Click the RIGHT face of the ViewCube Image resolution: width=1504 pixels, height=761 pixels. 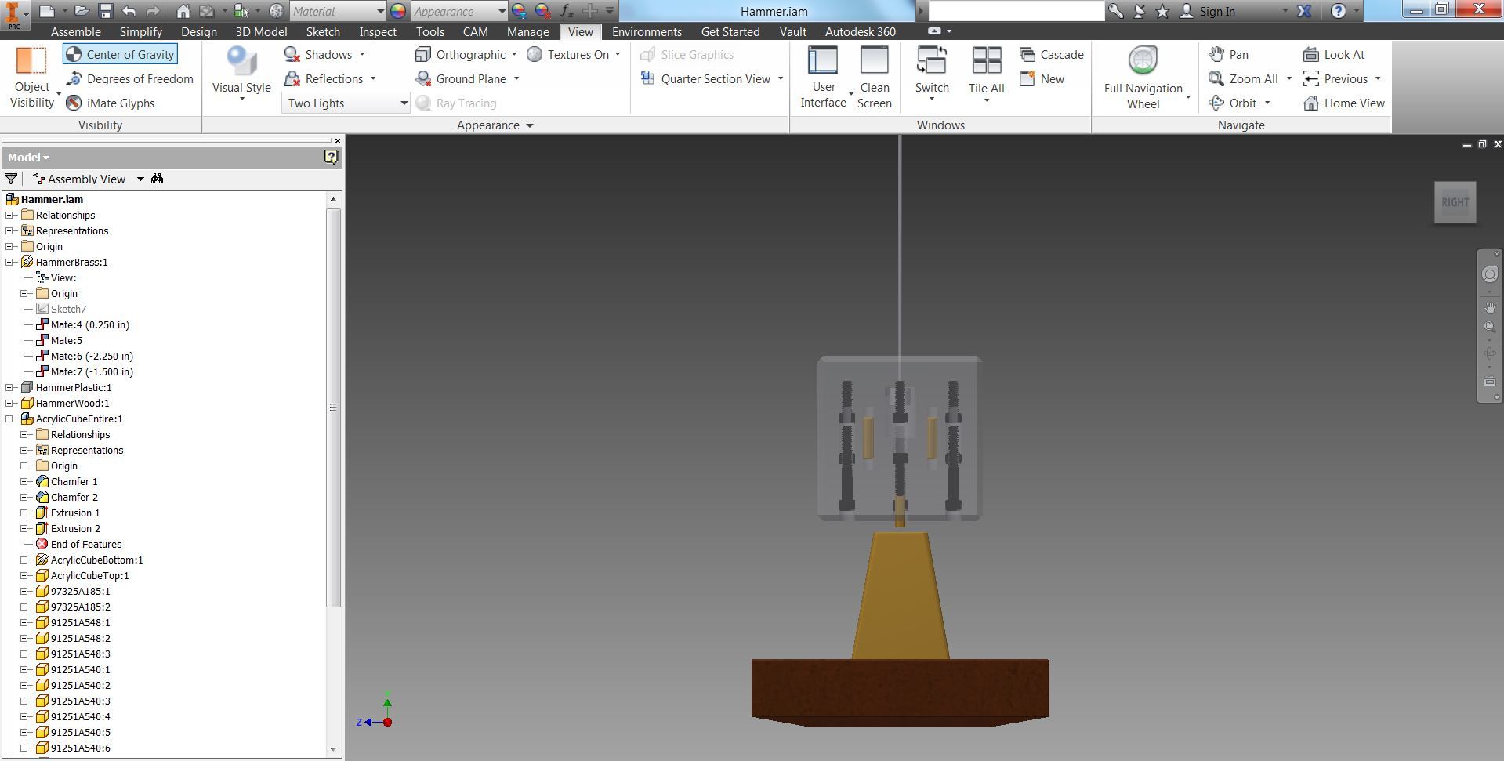pos(1455,202)
